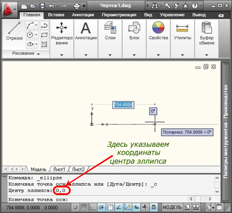Switch to the Вид ribbon tab
The height and width of the screenshot is (213, 232).
pyautogui.click(x=148, y=15)
